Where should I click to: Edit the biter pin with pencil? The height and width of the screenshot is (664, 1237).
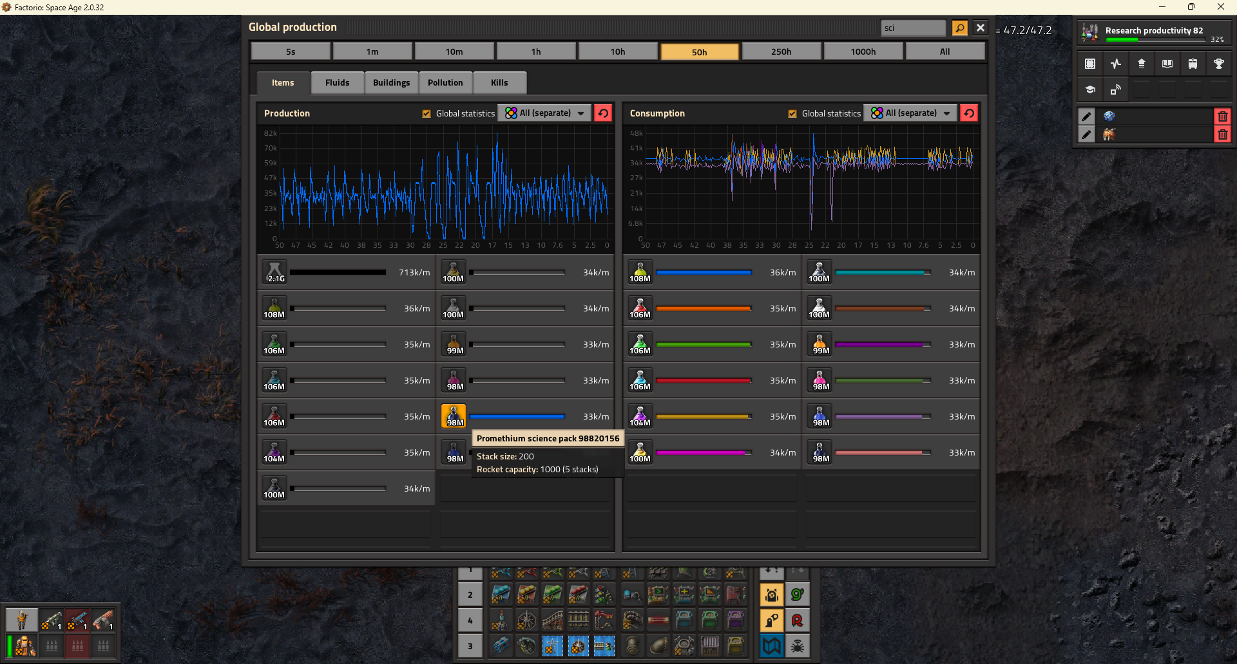tap(1087, 134)
